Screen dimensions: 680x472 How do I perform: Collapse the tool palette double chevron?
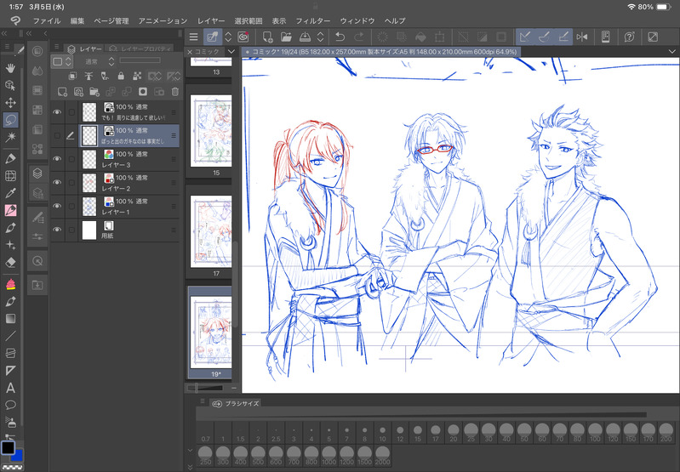coord(4,33)
